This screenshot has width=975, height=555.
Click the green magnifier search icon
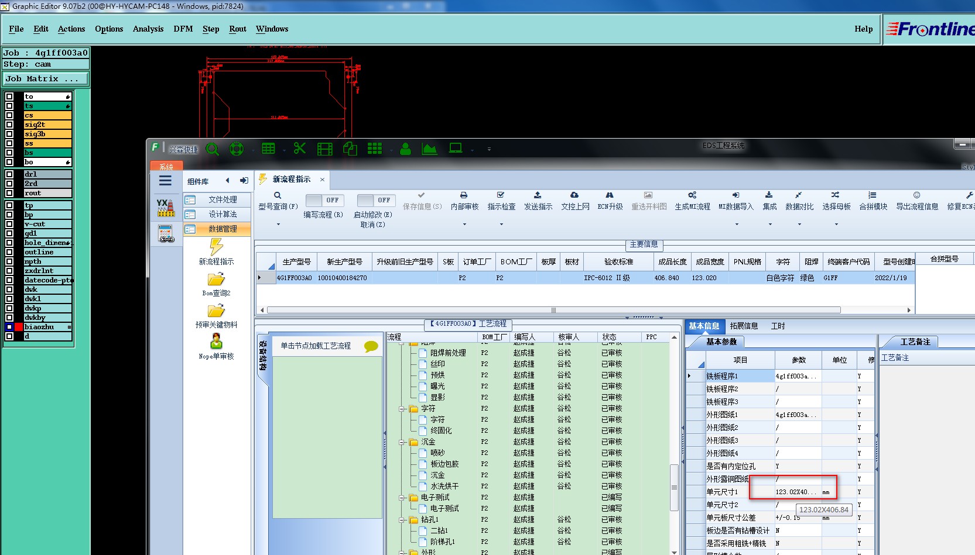pyautogui.click(x=212, y=149)
